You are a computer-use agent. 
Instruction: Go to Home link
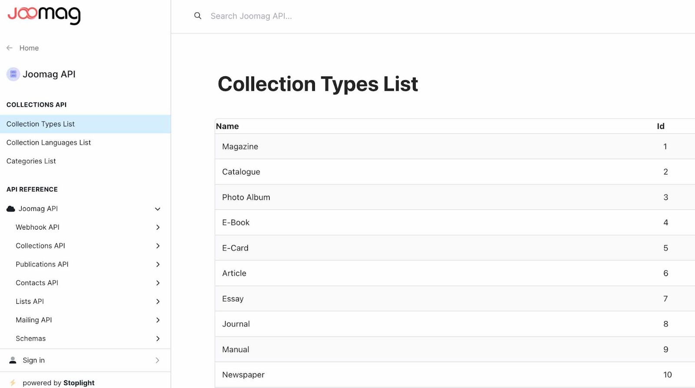coord(29,48)
